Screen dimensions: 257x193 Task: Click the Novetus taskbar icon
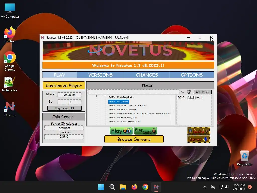point(156,187)
